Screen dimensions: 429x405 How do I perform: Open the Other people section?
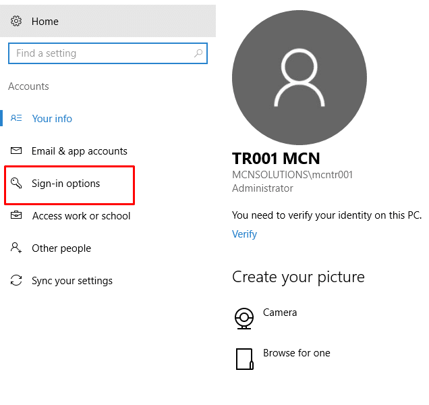tap(61, 248)
